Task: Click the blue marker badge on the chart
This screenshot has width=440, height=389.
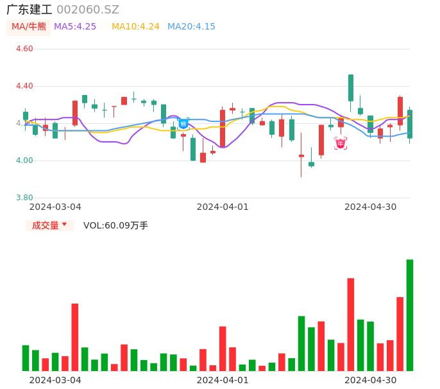Action: (183, 123)
